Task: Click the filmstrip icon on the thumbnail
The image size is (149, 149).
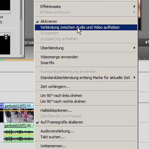Action: 6,37
